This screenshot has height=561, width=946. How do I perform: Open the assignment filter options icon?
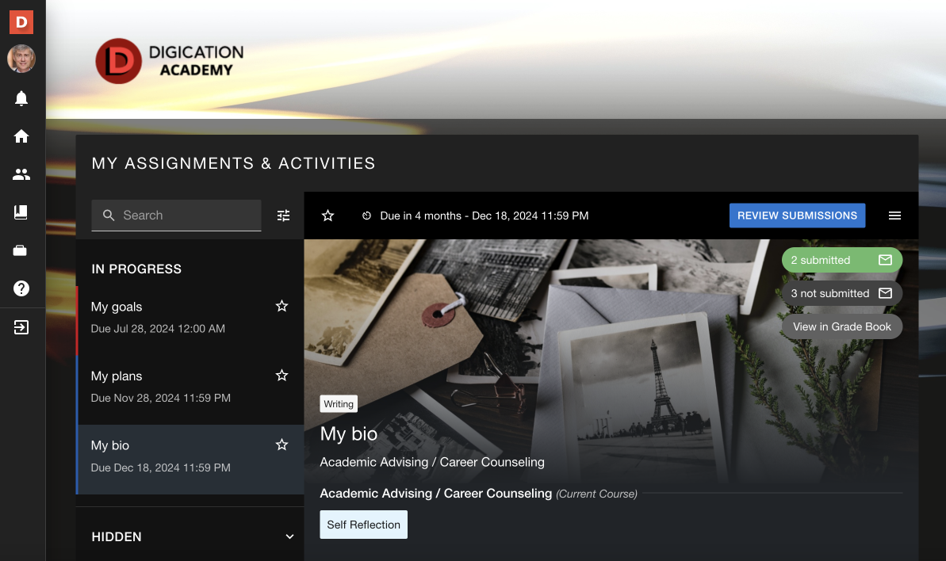[x=284, y=216]
